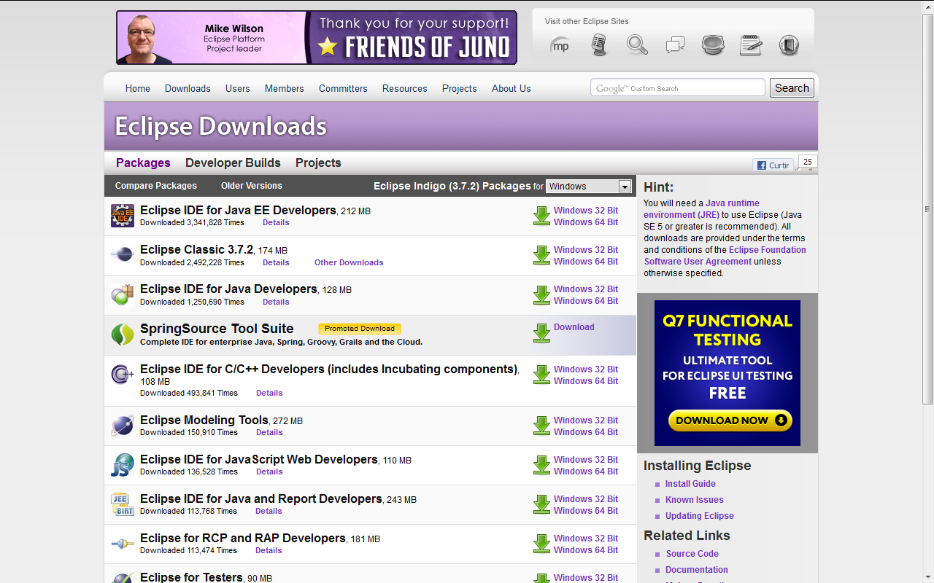This screenshot has width=934, height=583.
Task: Switch to the Projects tab below the header
Action: [318, 163]
